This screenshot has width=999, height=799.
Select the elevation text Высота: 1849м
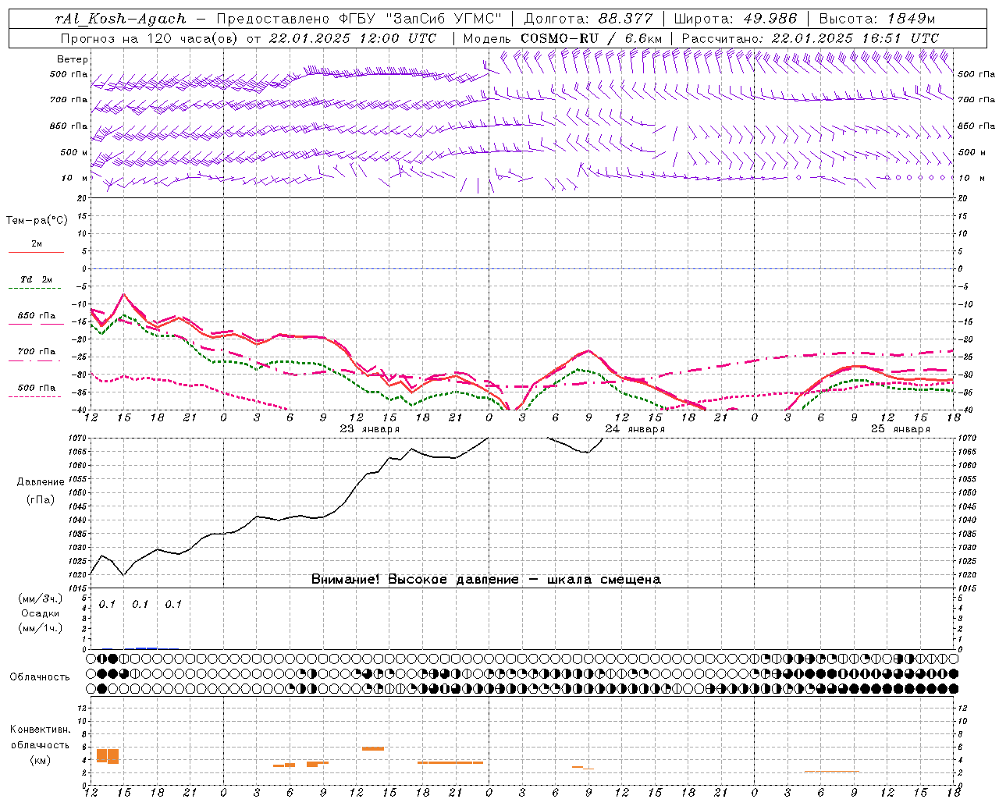coord(876,19)
